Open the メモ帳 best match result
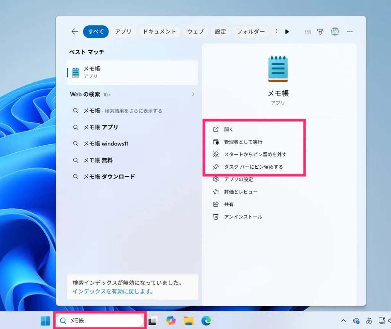The width and height of the screenshot is (391, 329). 132,72
